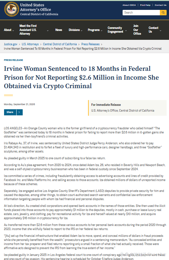Click the Share button
169x260 pixels.
10,112
